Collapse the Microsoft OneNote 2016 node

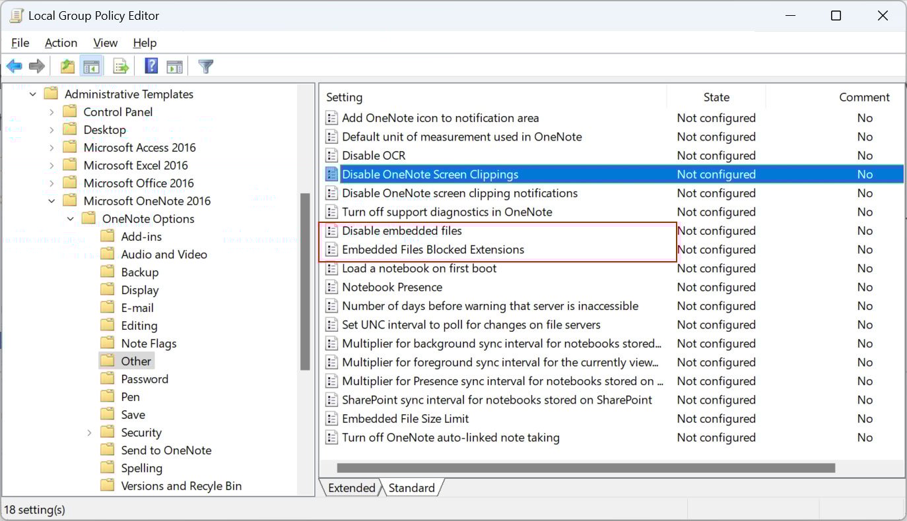coord(51,201)
